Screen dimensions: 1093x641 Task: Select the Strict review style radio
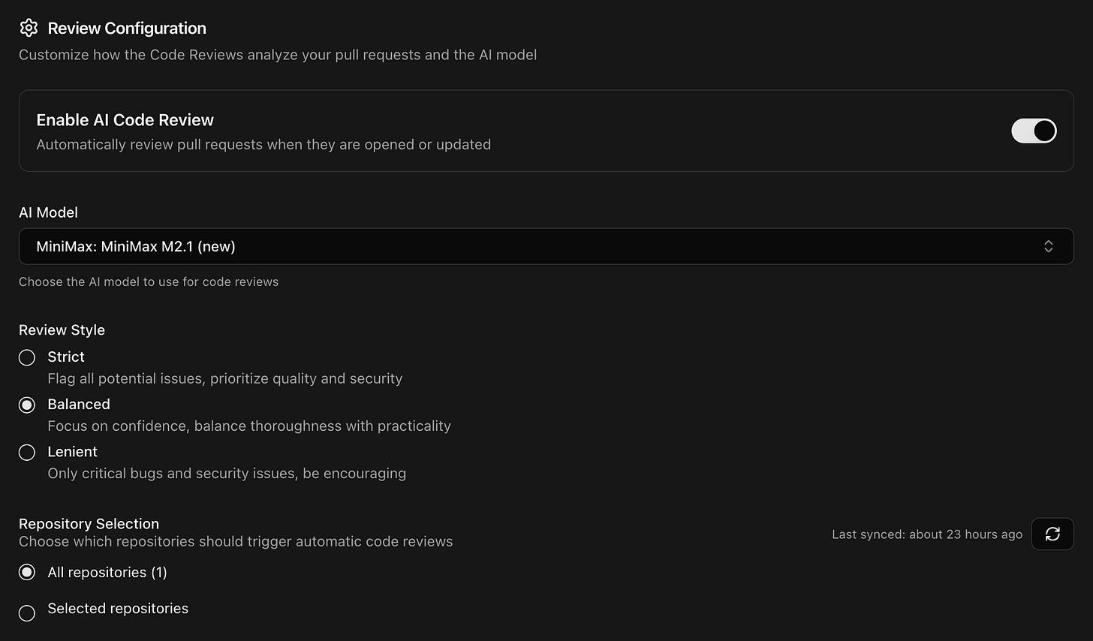[27, 357]
